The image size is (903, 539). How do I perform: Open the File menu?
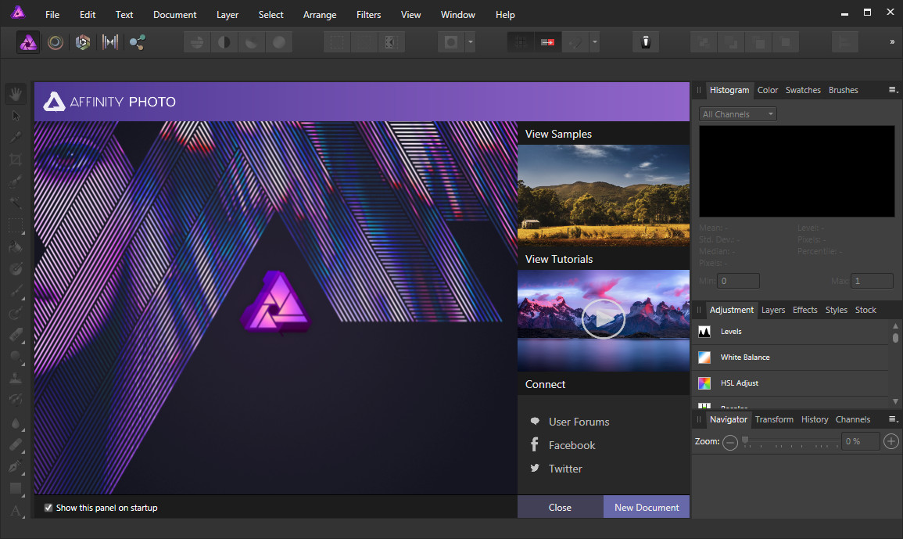52,14
